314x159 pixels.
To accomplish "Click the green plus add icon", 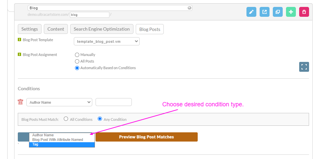I will tap(291, 12).
